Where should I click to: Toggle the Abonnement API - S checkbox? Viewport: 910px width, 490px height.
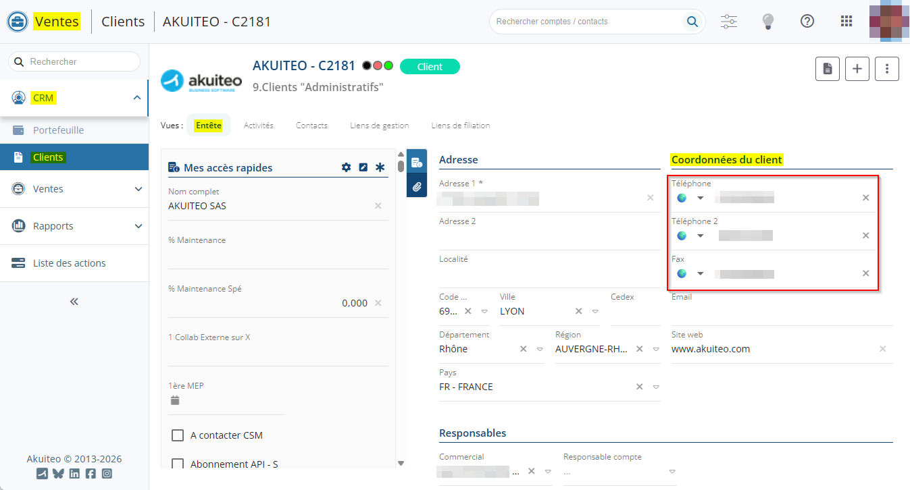coord(178,464)
